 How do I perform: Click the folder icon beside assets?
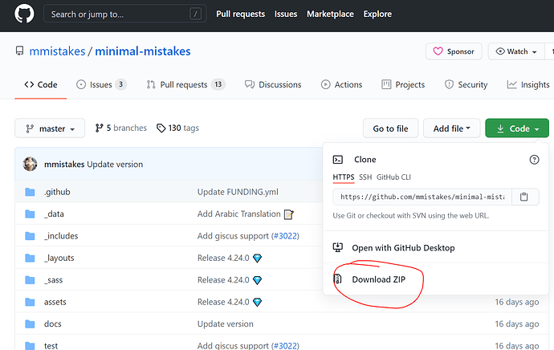coord(30,302)
